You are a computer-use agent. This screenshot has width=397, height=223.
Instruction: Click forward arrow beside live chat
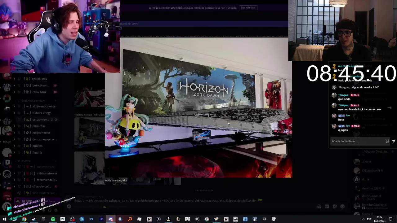(x=389, y=107)
